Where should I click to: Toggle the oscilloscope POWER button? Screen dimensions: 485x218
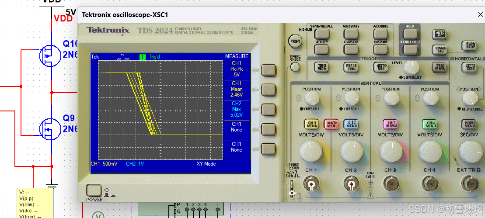[94, 190]
